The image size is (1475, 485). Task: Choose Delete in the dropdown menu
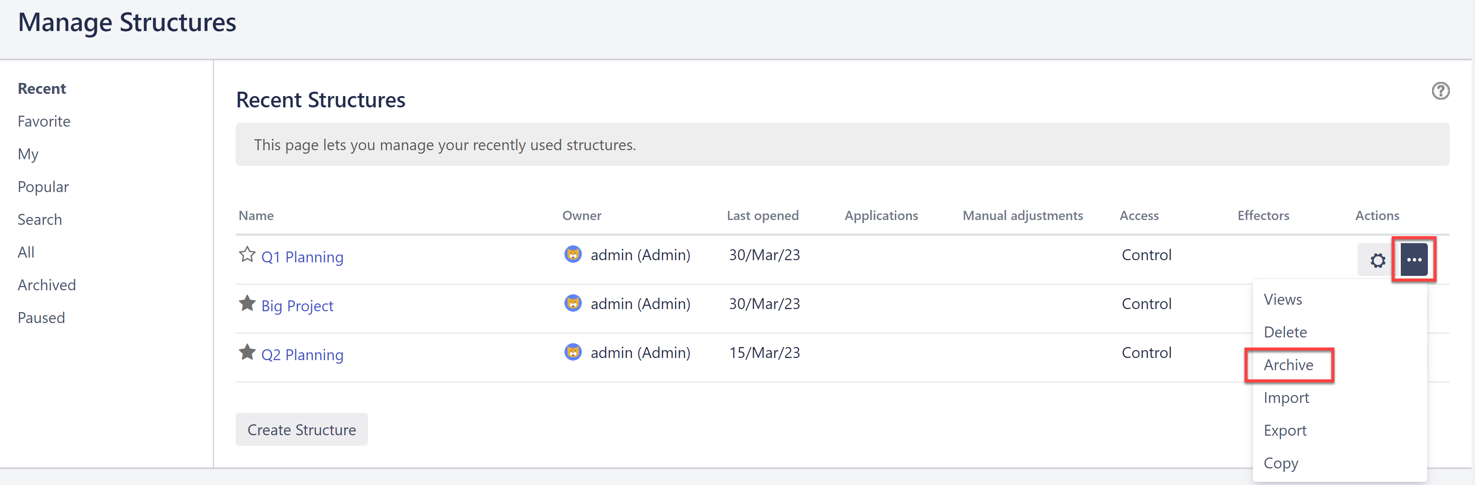(x=1285, y=333)
